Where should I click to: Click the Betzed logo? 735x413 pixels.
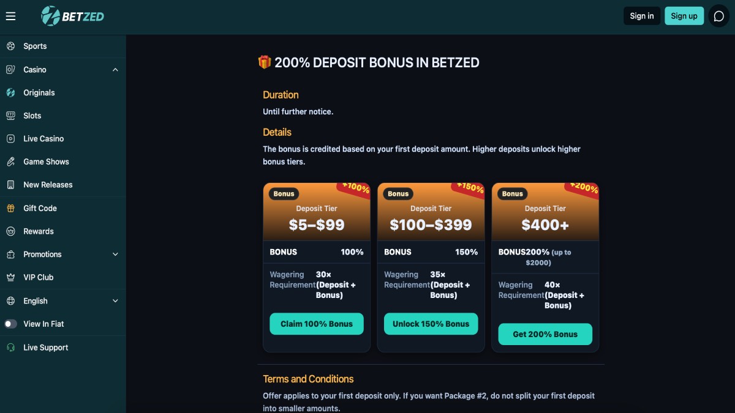coord(73,17)
